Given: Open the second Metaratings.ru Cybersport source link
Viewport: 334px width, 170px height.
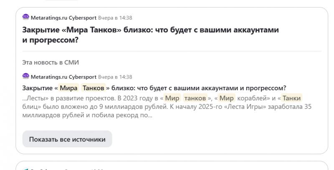Looking at the screenshot, I should tap(63, 77).
